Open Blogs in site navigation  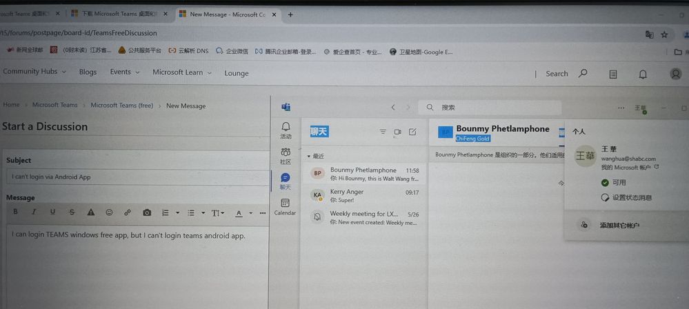point(88,72)
